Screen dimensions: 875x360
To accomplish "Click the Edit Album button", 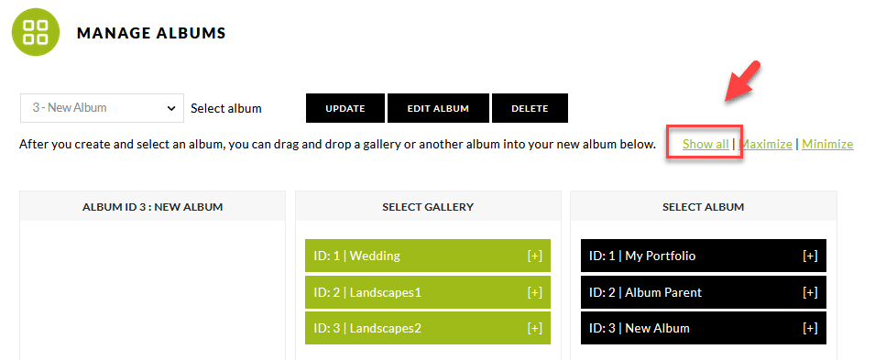I will [438, 108].
